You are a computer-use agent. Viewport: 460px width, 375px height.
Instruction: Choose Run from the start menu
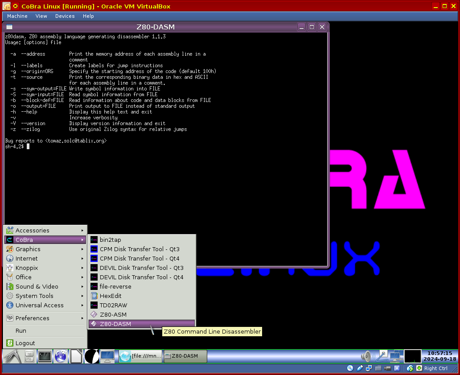tap(21, 330)
